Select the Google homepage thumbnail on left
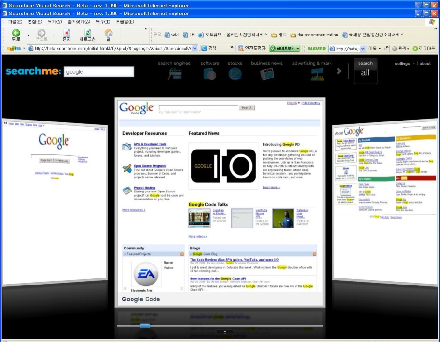The image size is (440, 342). 55,203
